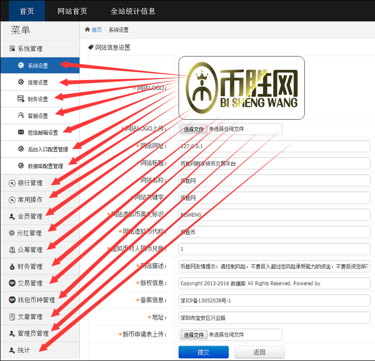Screen dimensions: 375x361
Task: Click the money bag icon for 财务管理
Action: click(12, 266)
